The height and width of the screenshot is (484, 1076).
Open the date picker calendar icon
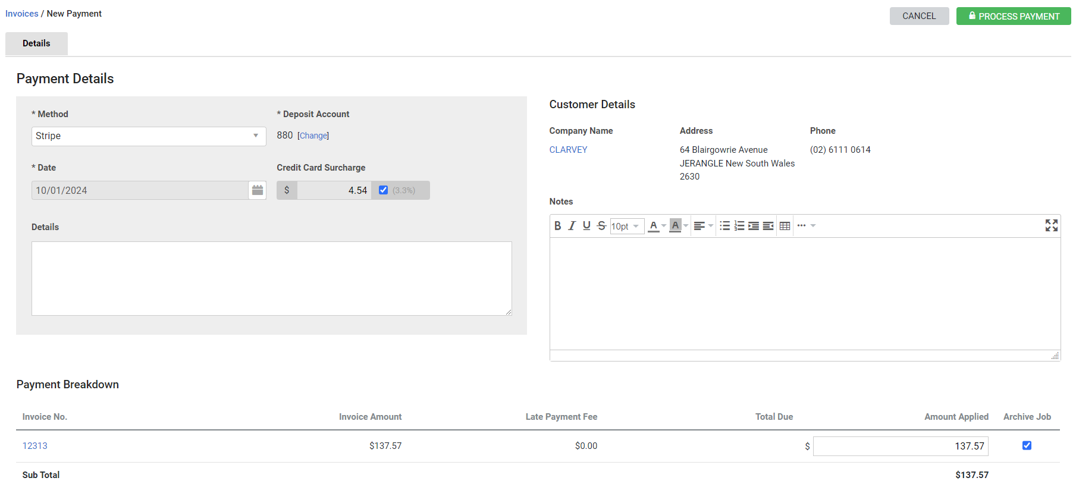tap(258, 190)
